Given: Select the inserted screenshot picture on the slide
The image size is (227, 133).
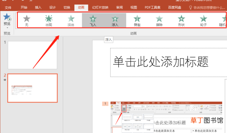Looking at the screenshot, I should click(166, 117).
